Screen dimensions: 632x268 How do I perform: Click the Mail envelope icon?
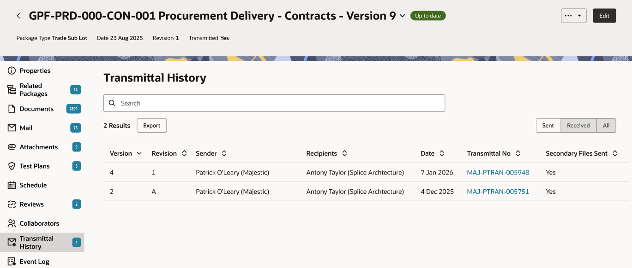coord(12,128)
